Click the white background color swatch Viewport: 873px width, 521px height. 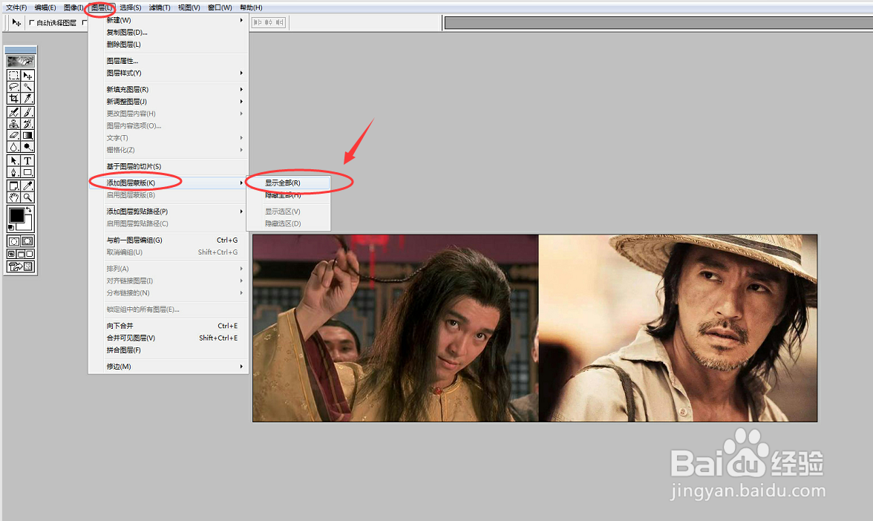click(28, 226)
